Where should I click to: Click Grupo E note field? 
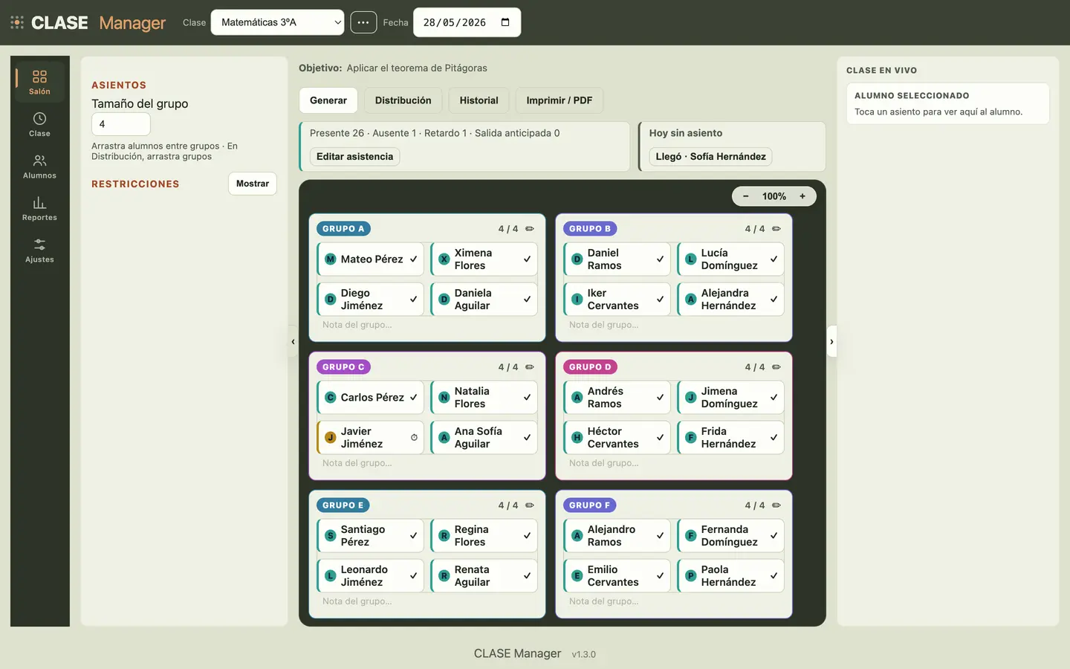[x=427, y=601]
